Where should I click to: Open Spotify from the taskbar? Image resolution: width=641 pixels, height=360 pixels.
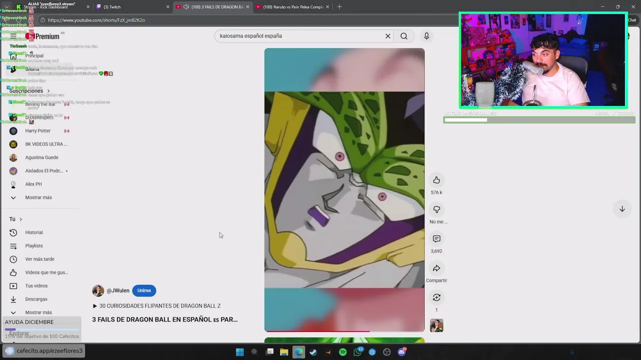click(343, 352)
